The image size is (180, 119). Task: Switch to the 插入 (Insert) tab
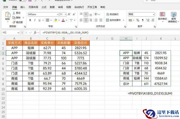pos(23,7)
